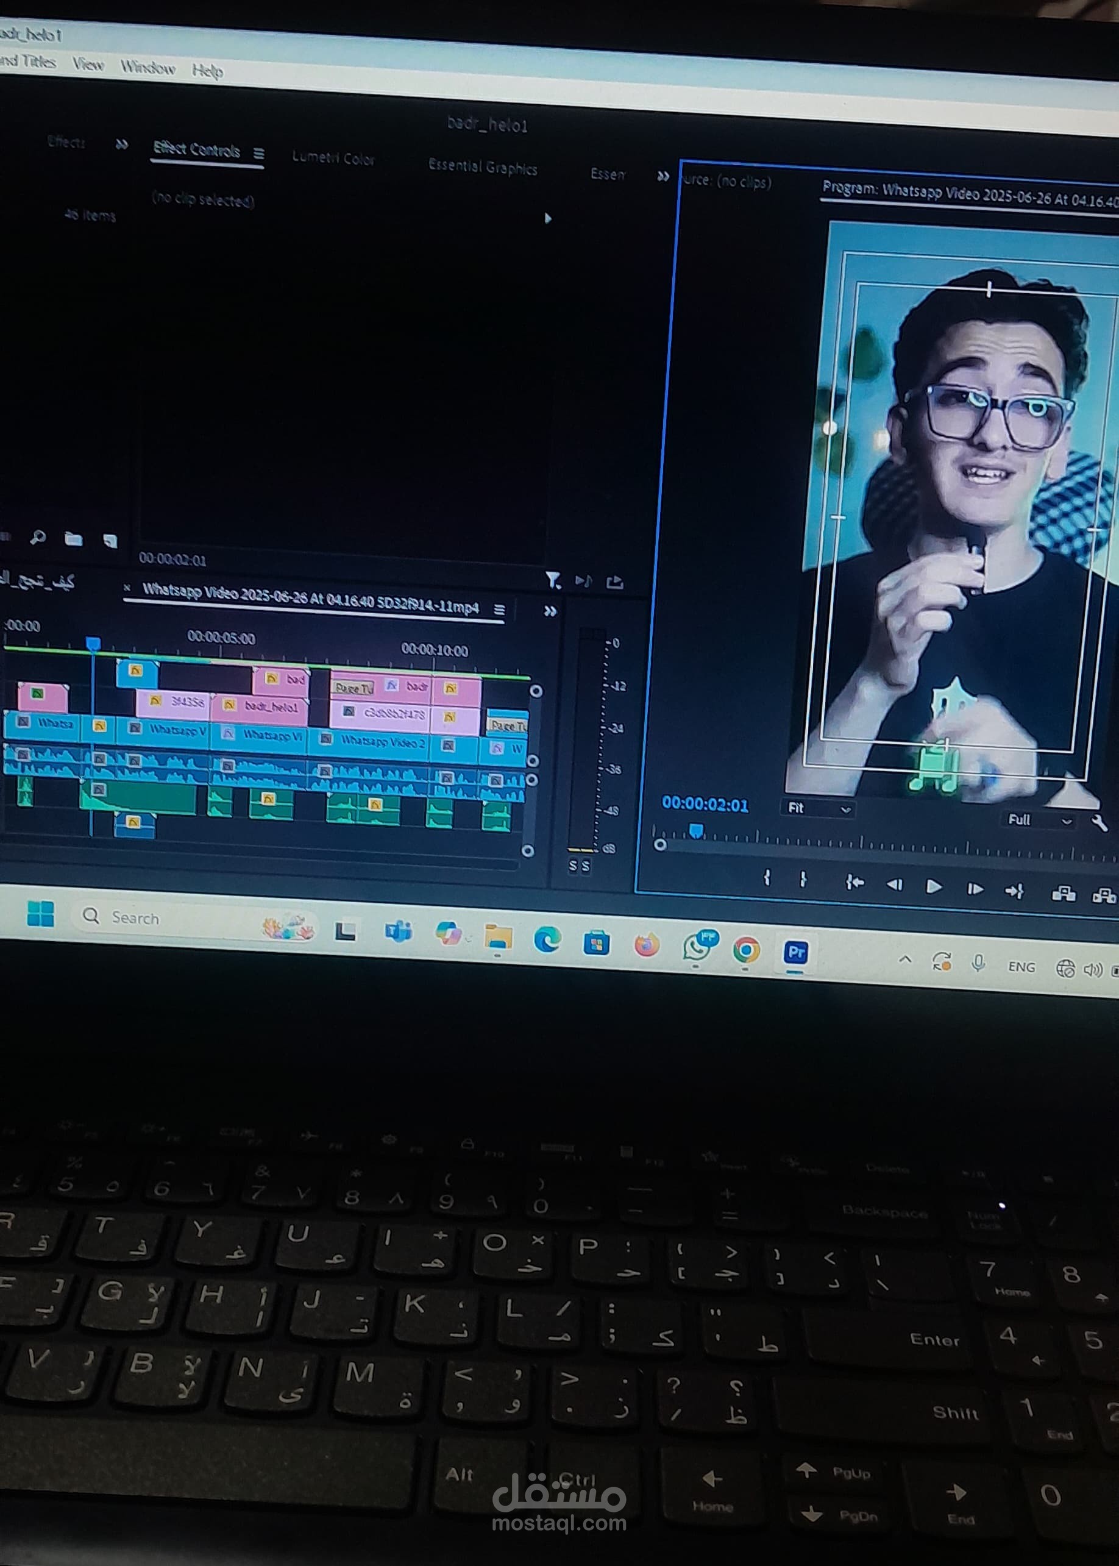The width and height of the screenshot is (1119, 1566).
Task: Open the Effect Controls tab
Action: [196, 149]
